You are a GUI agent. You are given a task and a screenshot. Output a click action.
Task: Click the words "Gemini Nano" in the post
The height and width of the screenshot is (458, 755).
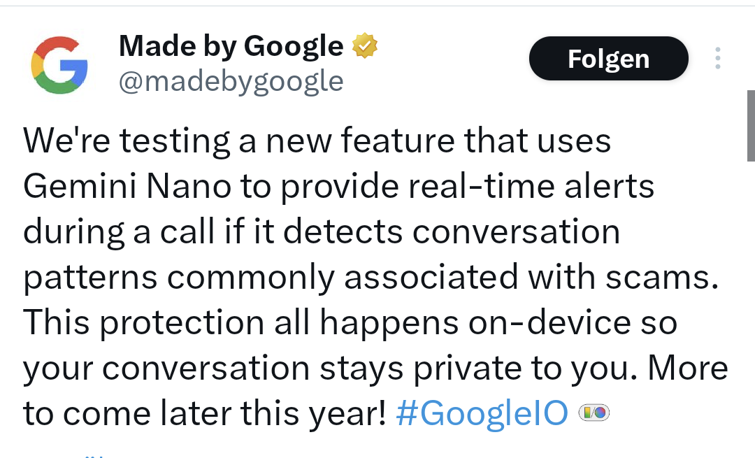tap(127, 187)
